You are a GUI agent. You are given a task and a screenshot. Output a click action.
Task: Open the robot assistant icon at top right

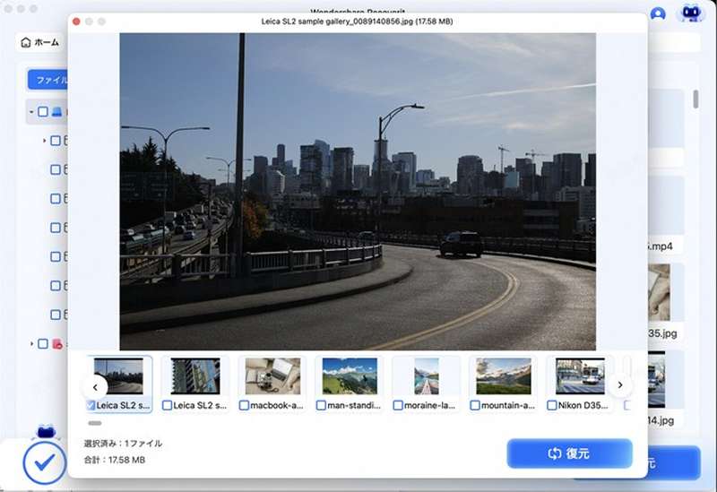690,13
